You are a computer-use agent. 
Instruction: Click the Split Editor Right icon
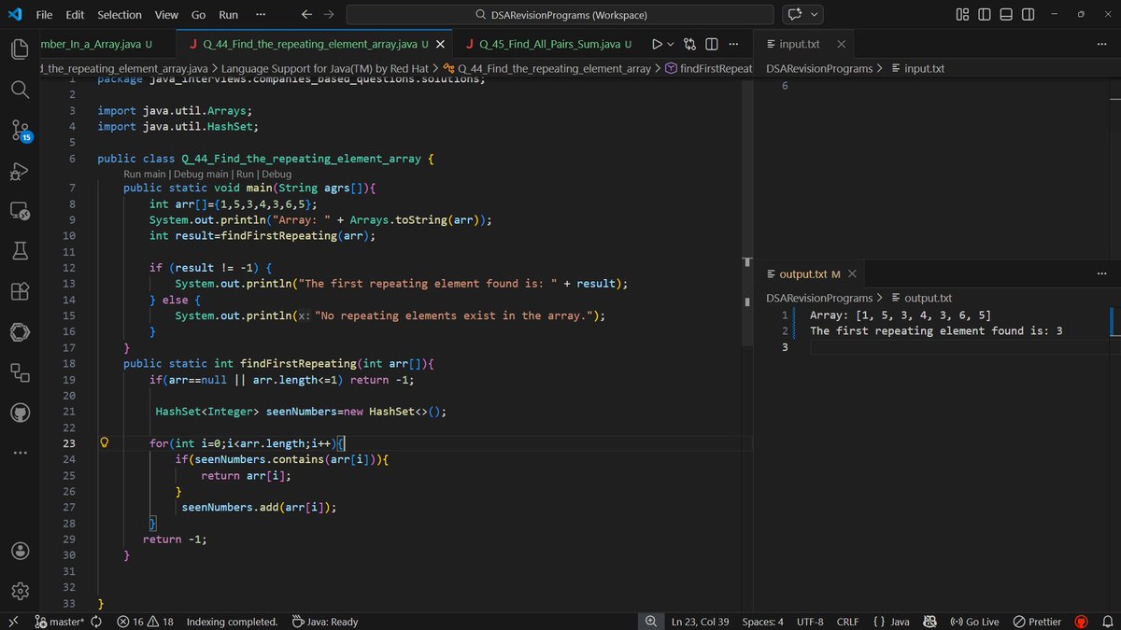coord(711,44)
